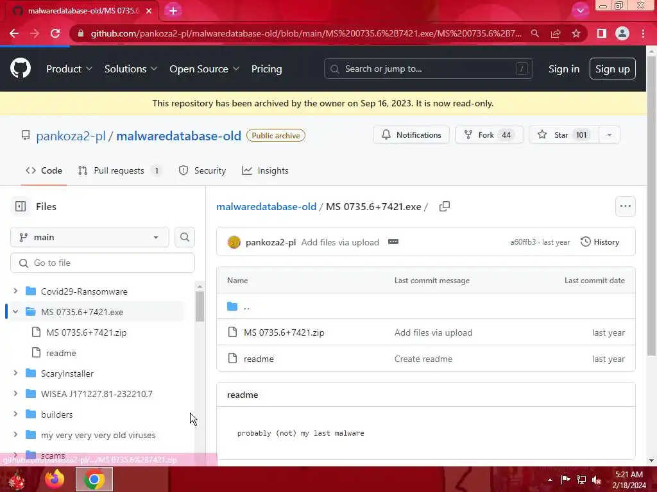Screen dimensions: 657x492
Task: Click the Sign up button
Action: 612,69
